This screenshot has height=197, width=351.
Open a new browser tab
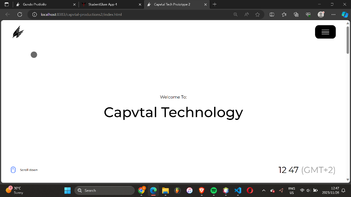(215, 4)
